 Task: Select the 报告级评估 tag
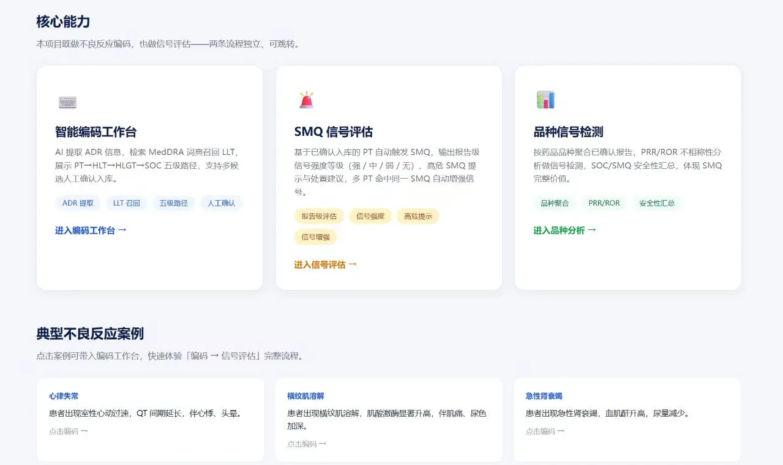pyautogui.click(x=320, y=216)
